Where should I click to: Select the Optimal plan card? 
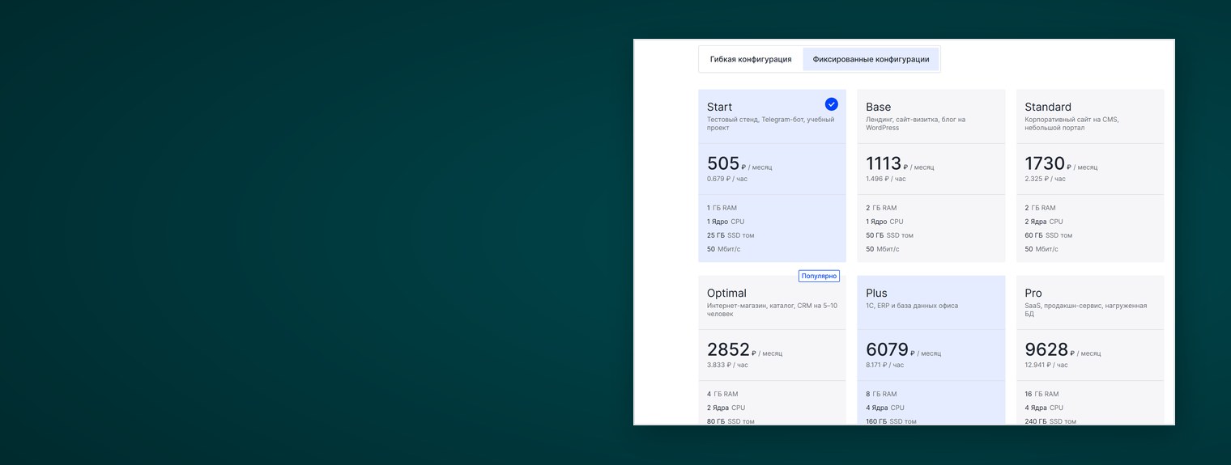(772, 350)
